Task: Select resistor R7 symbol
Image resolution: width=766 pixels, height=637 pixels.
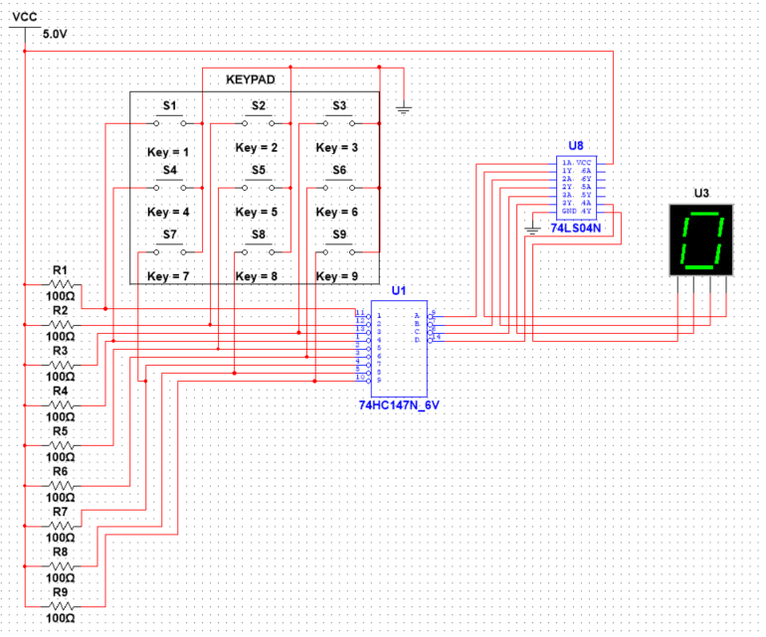Action: (61, 526)
